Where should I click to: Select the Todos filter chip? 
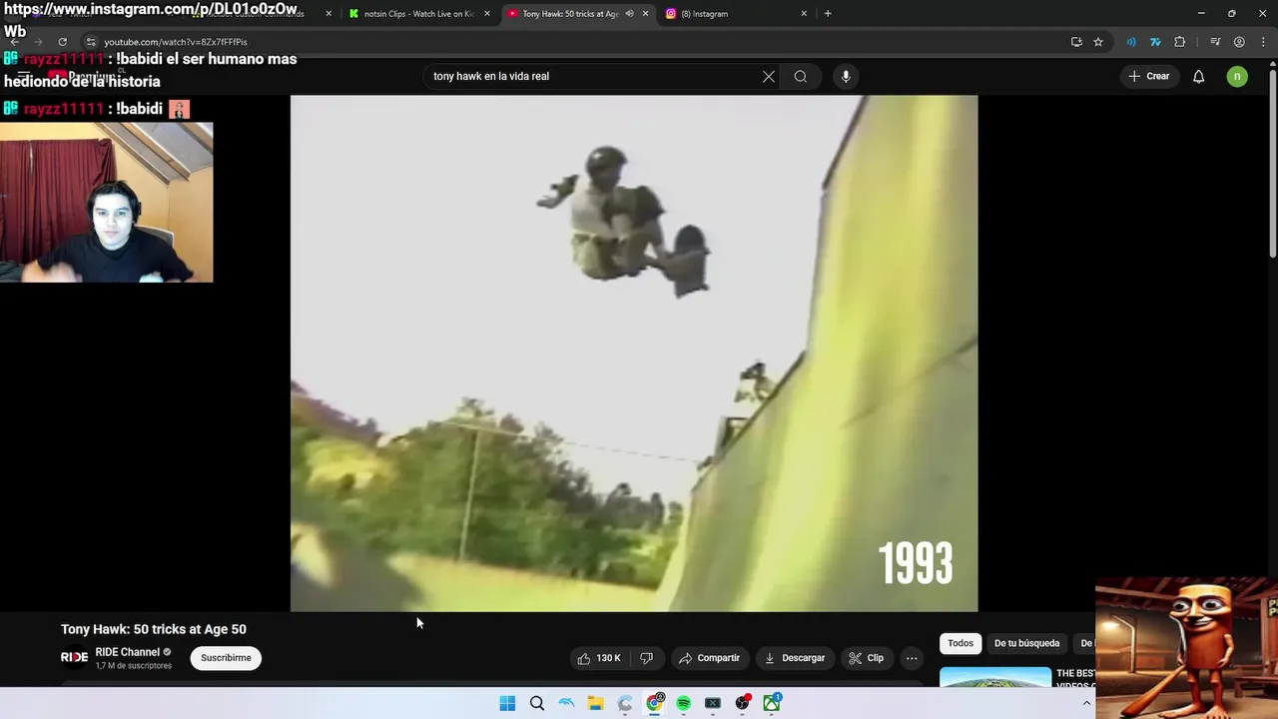pyautogui.click(x=960, y=643)
